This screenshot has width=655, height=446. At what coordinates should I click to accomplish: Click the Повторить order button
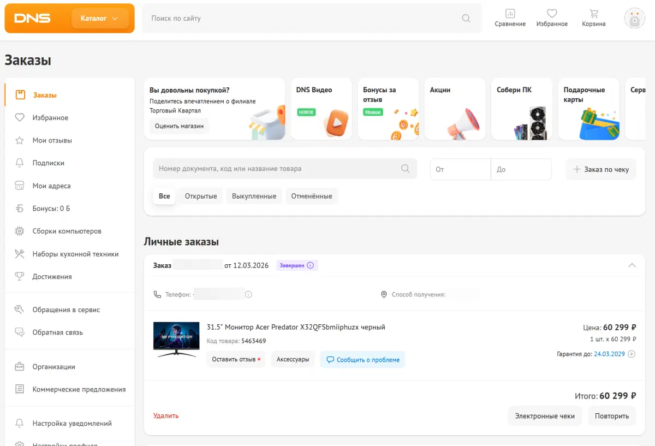click(x=612, y=416)
